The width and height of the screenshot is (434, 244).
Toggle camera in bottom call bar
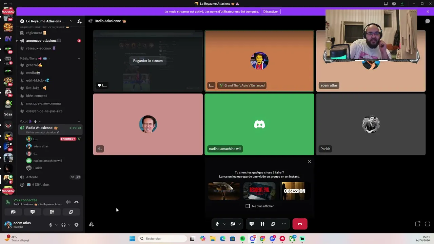click(x=233, y=224)
